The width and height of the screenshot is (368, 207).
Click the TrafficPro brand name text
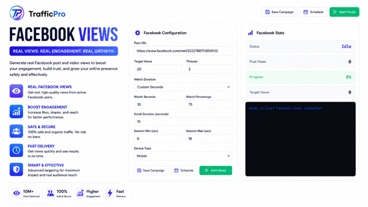tap(47, 14)
